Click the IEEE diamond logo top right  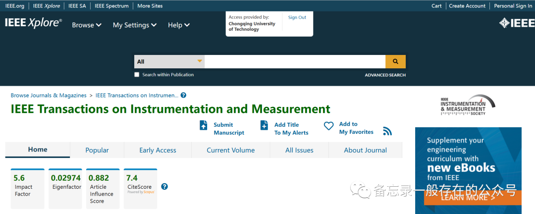click(517, 23)
